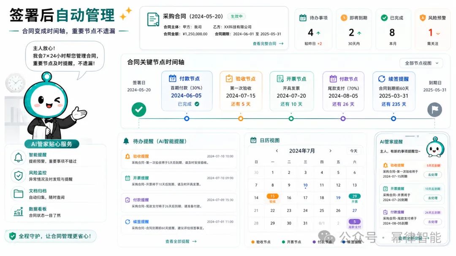This screenshot has width=456, height=256.
Task: Click the 10天后到期 tag in AI管家提醒
Action: click(432, 189)
